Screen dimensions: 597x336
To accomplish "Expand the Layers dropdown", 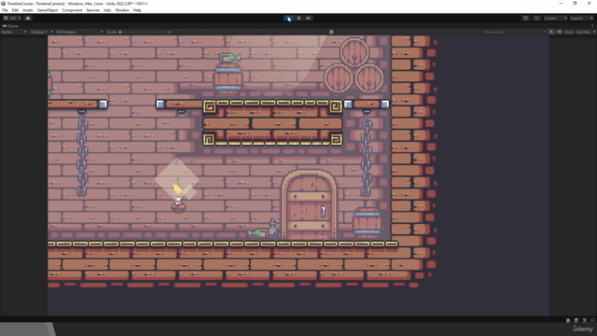I will [555, 18].
